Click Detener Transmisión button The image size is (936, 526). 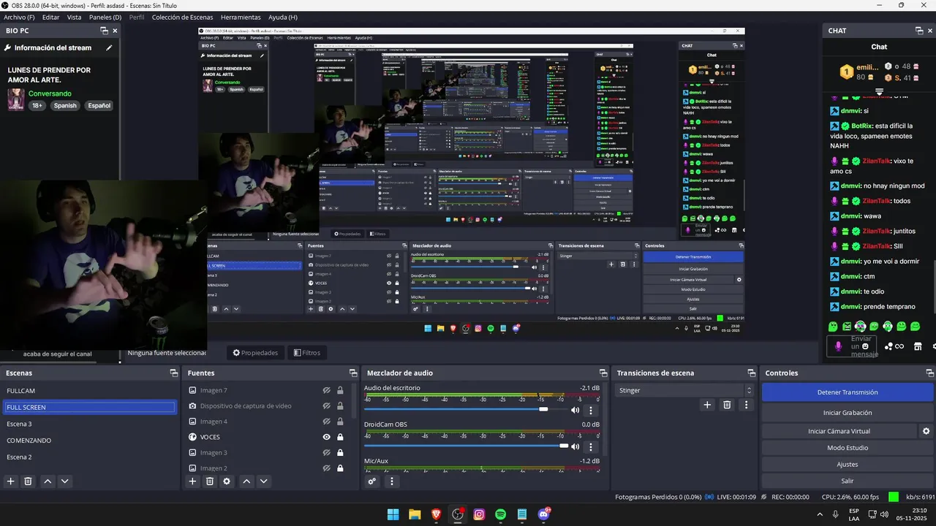click(848, 392)
